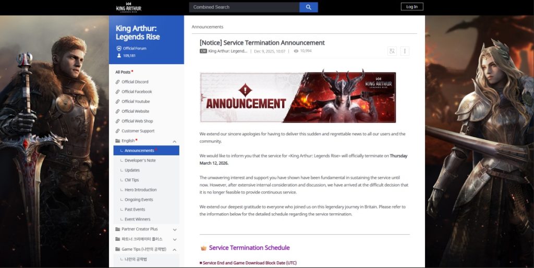Open the three-dot post options menu

click(x=405, y=51)
